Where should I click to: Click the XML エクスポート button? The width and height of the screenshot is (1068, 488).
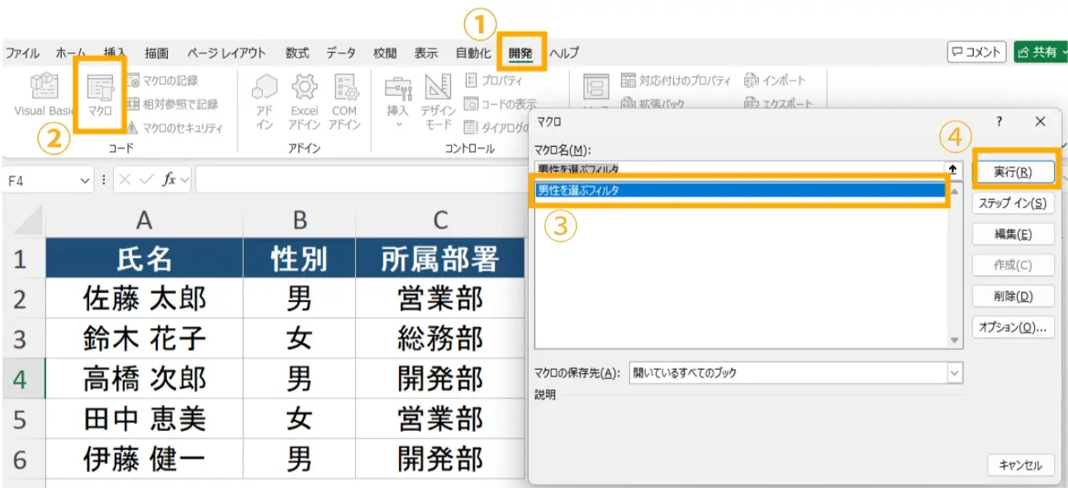(778, 104)
